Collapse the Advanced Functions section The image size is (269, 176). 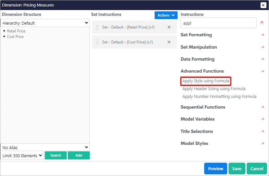pos(263,71)
